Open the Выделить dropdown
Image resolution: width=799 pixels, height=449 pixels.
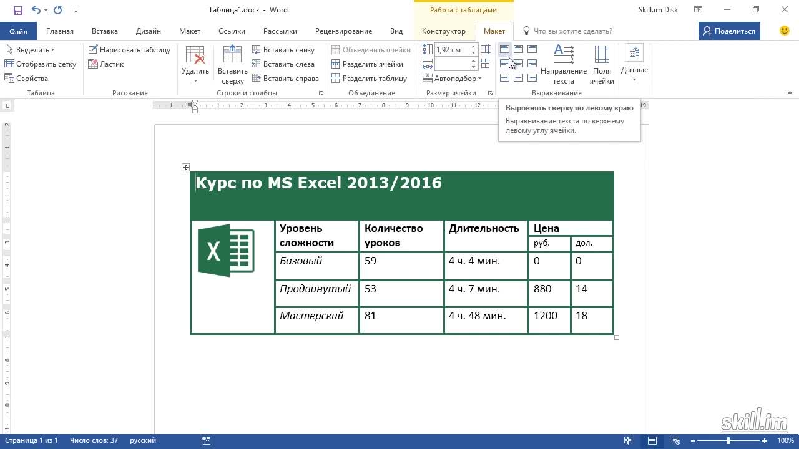[x=30, y=50]
